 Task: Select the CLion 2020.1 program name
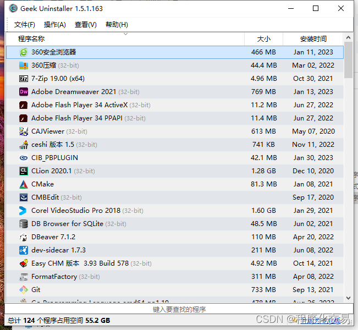point(51,171)
